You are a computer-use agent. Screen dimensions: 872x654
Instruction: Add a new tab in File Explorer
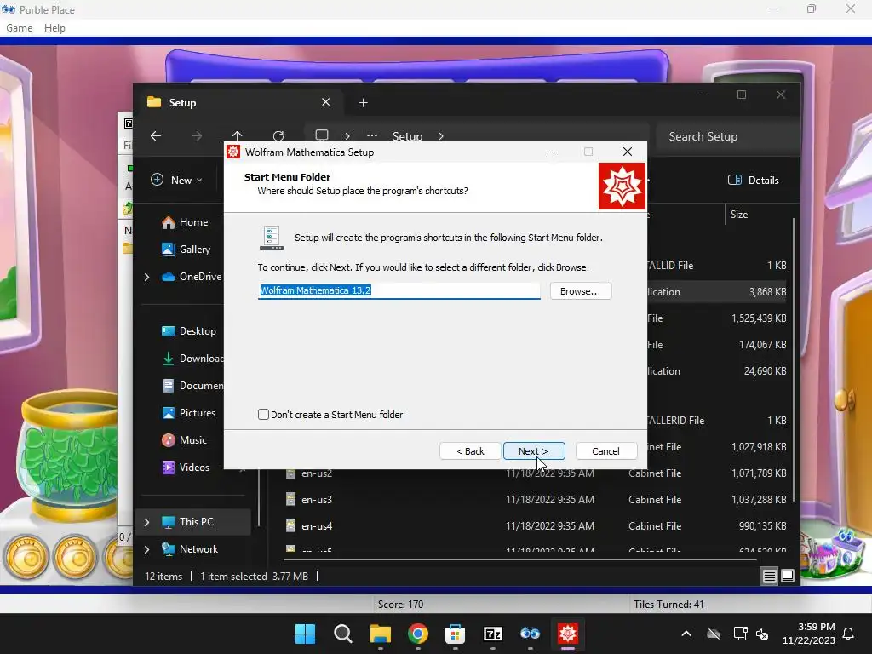(x=363, y=103)
